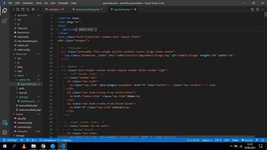Open mix-manifest.json in explorer
This screenshot has height=150, width=267.
pyautogui.click(x=27, y=41)
